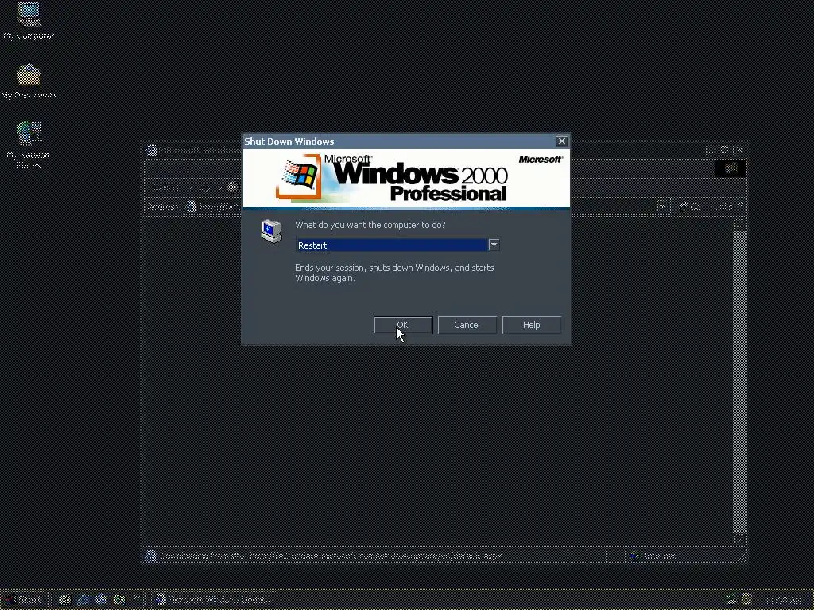
Task: Activate Microsoft Windows Update taskbar button
Action: coord(216,600)
